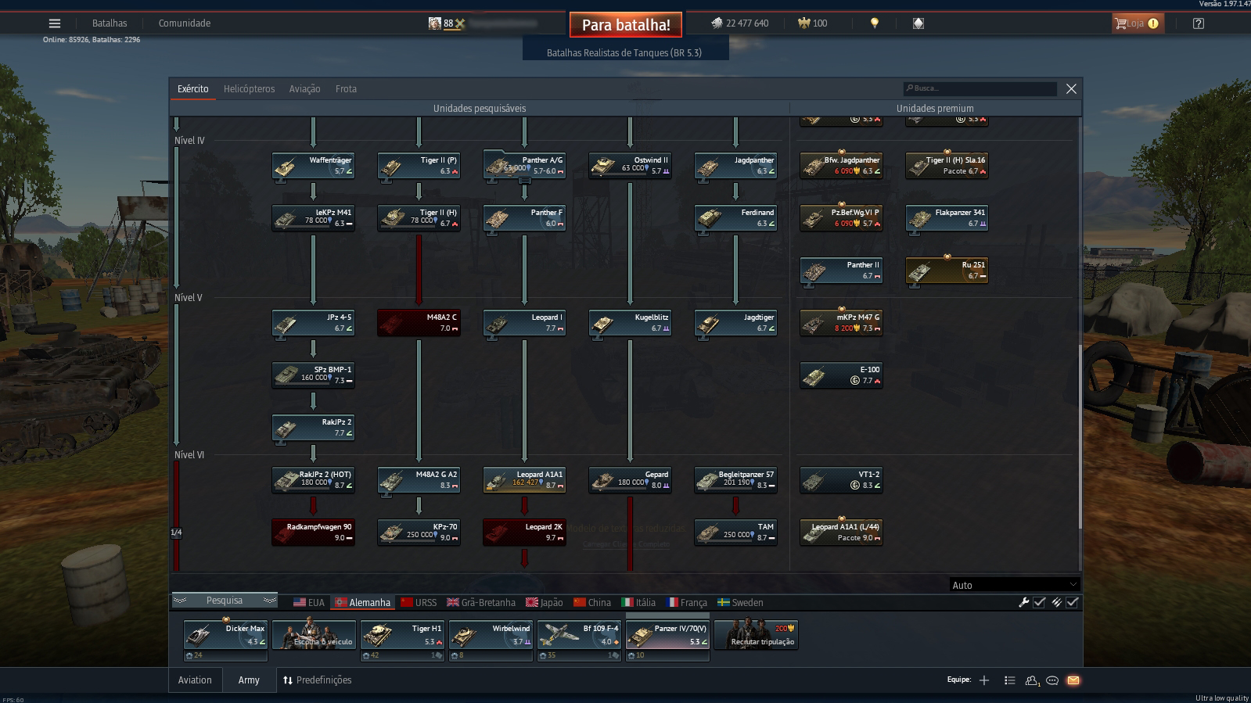Click Recrutar tripulação button

[x=757, y=635]
